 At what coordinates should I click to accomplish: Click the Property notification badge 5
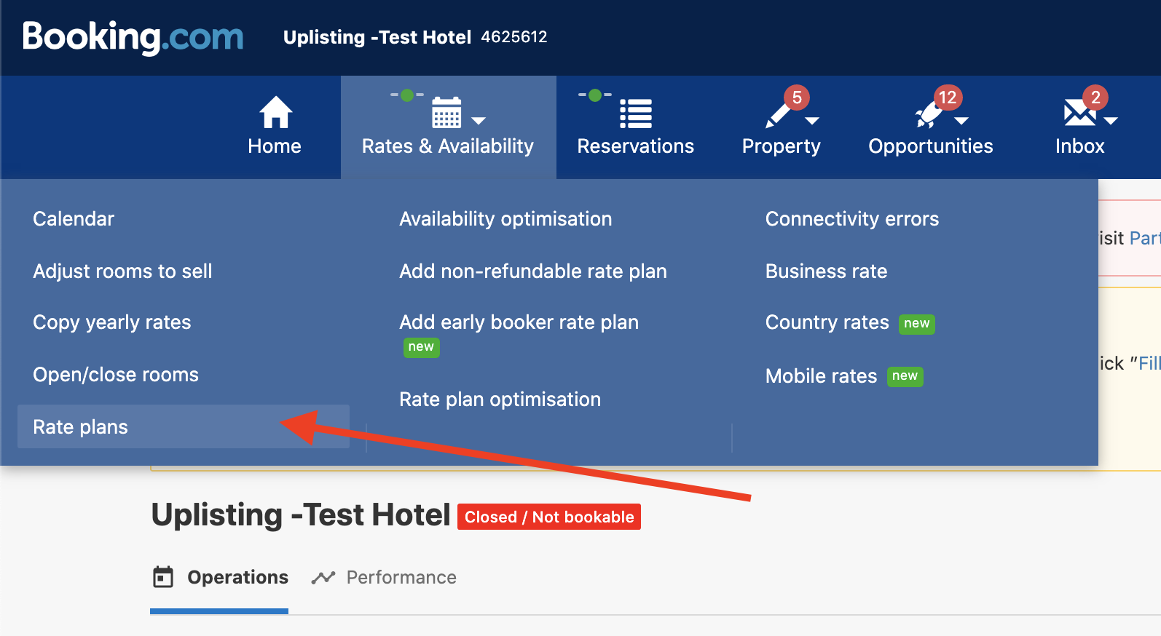[x=797, y=98]
